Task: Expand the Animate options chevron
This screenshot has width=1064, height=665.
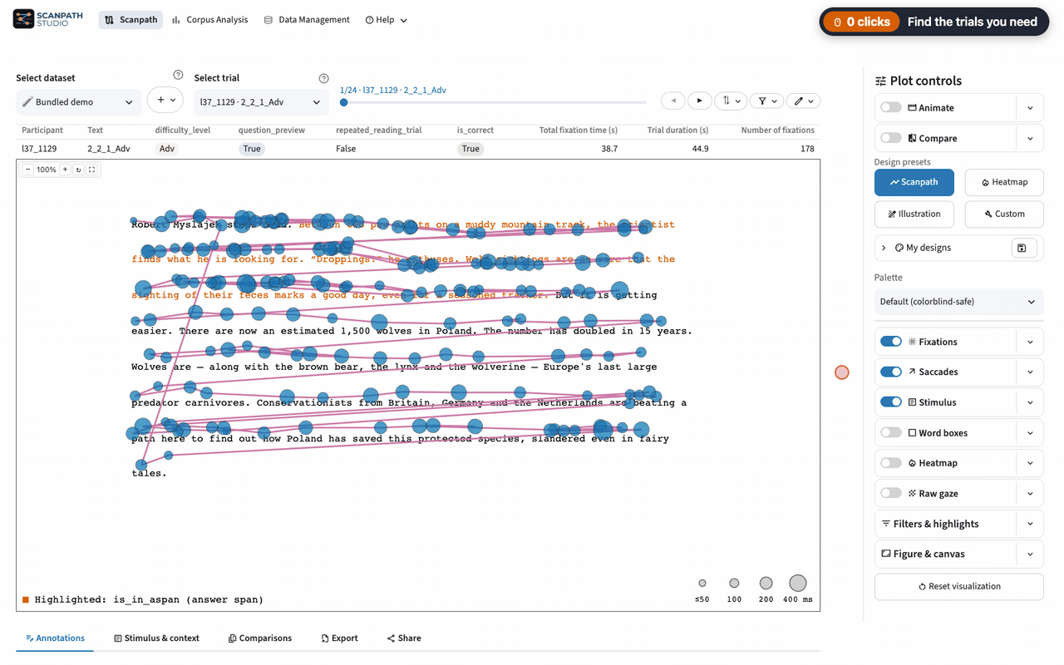Action: click(x=1030, y=108)
